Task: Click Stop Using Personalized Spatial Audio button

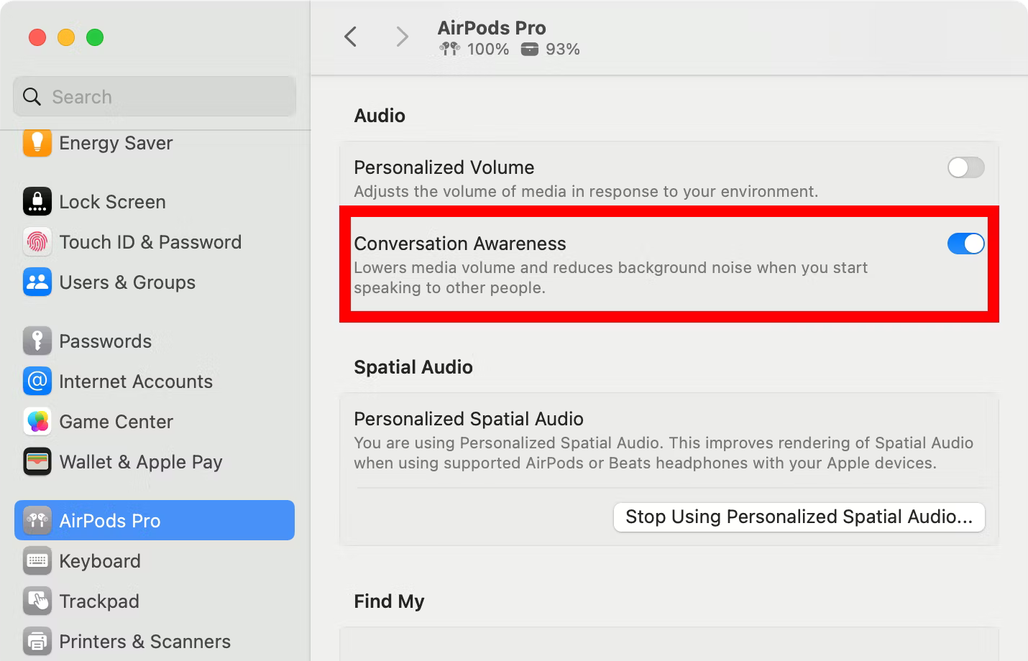Action: point(799,517)
